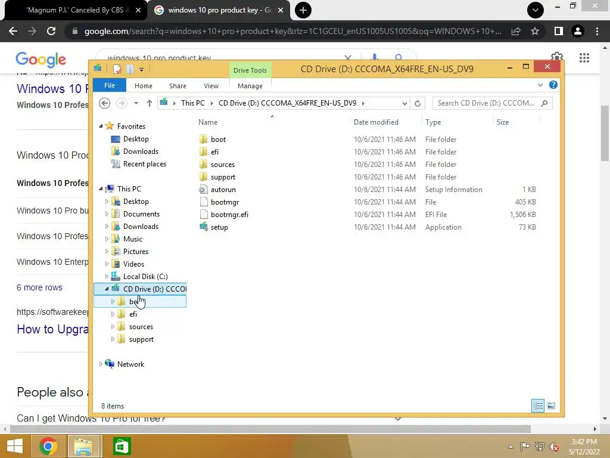Expand the Network node

click(x=101, y=364)
